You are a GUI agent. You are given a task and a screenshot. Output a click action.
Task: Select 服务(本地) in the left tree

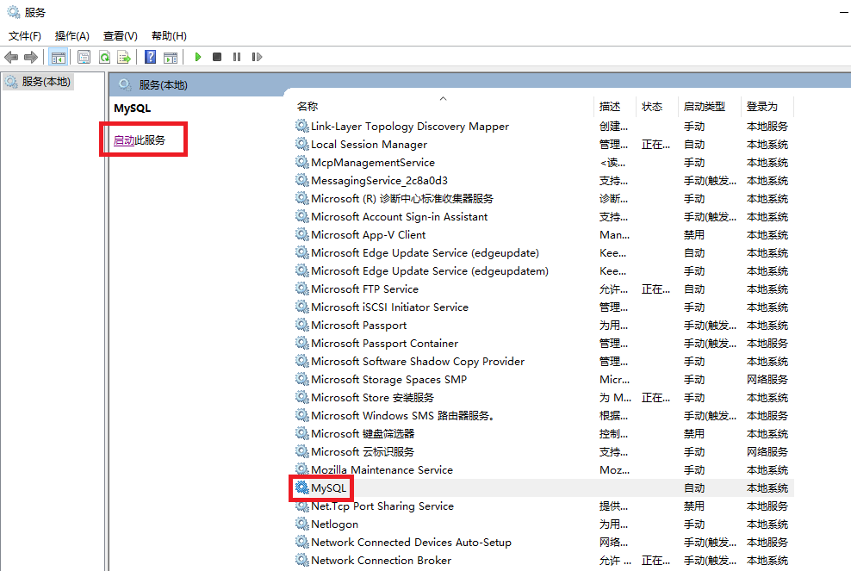point(47,82)
